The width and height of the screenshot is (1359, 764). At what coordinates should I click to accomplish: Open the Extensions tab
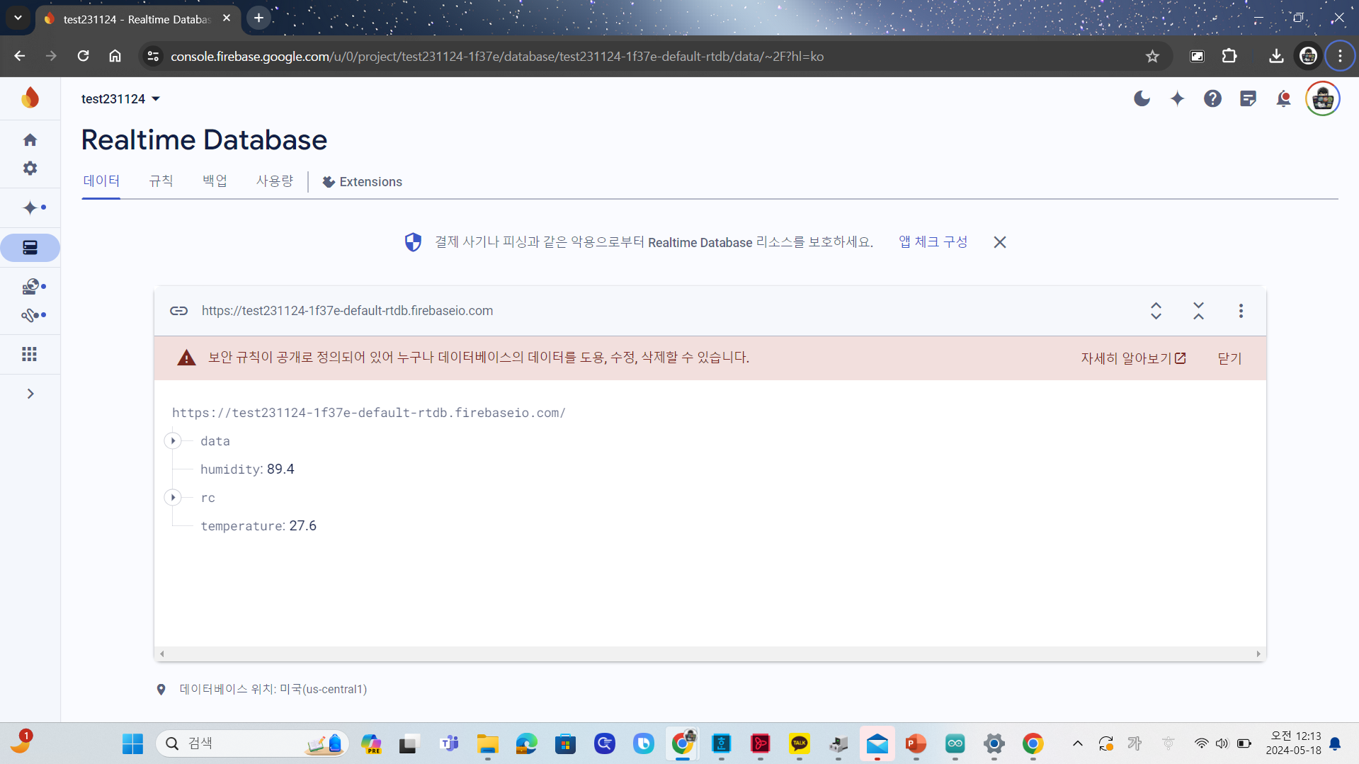click(x=363, y=182)
